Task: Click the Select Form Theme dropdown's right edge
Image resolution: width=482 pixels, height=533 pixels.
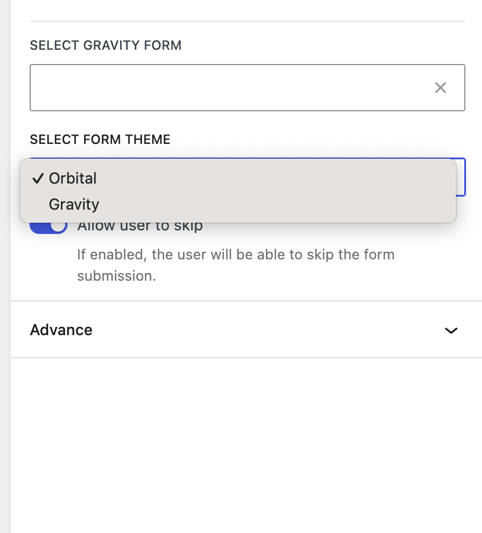Action: pos(461,177)
